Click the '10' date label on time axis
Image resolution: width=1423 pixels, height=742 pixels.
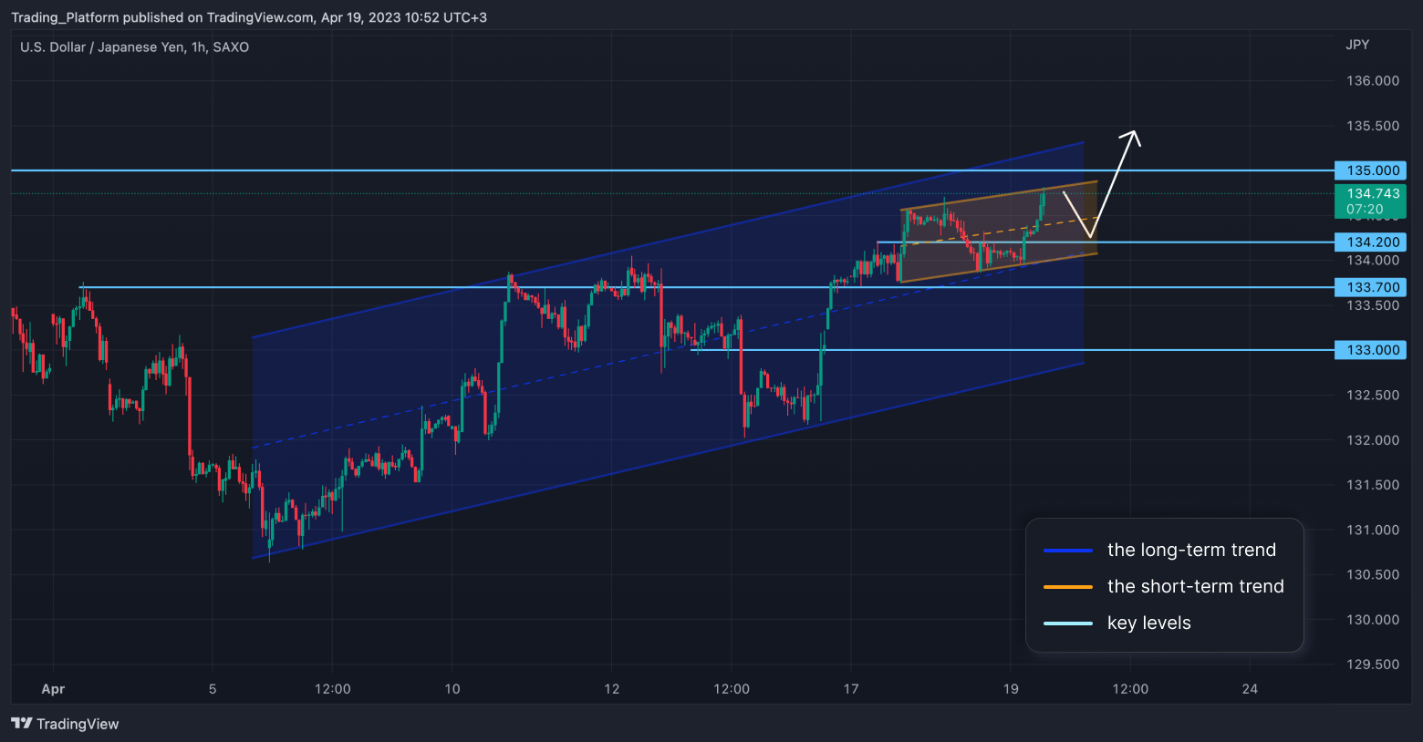click(452, 689)
